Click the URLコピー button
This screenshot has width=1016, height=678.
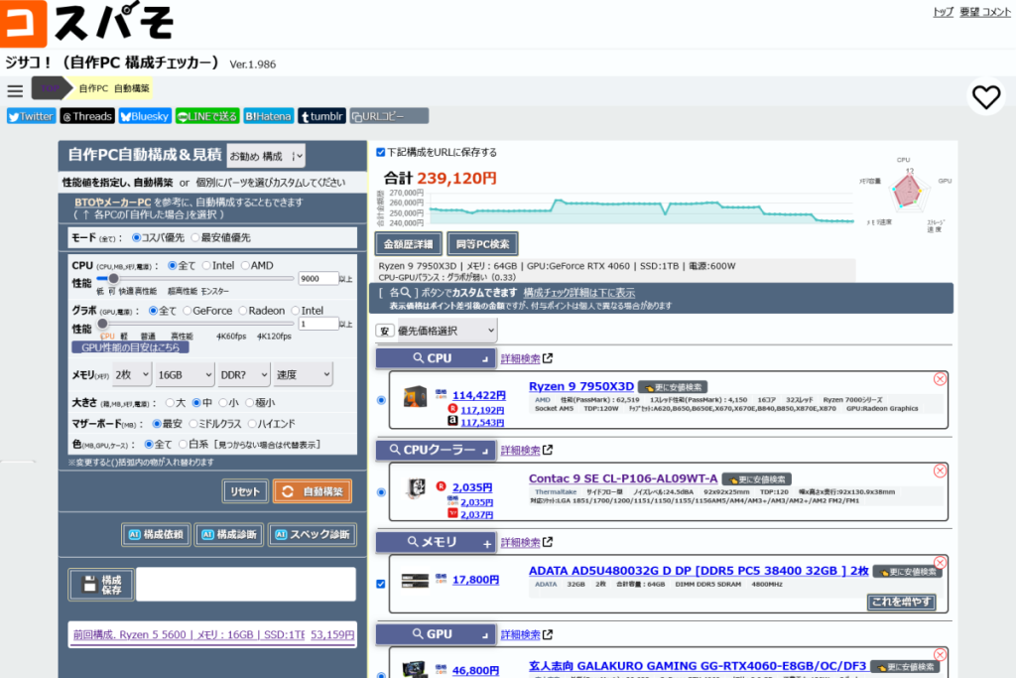[x=389, y=116]
